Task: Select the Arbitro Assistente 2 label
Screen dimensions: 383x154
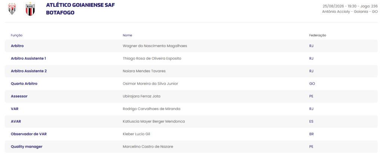Action: click(29, 71)
